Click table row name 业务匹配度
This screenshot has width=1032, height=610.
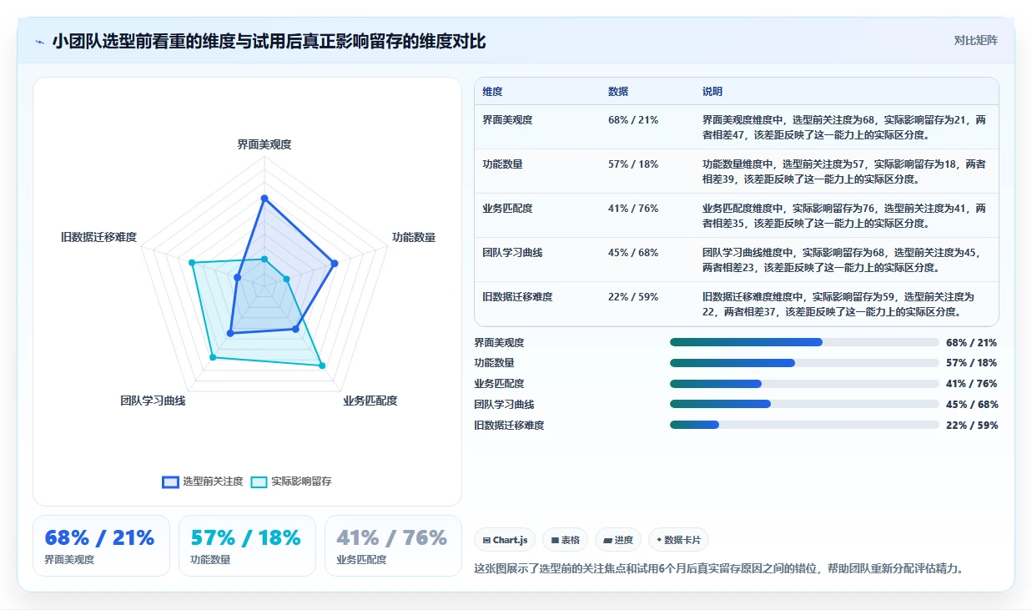pos(507,209)
